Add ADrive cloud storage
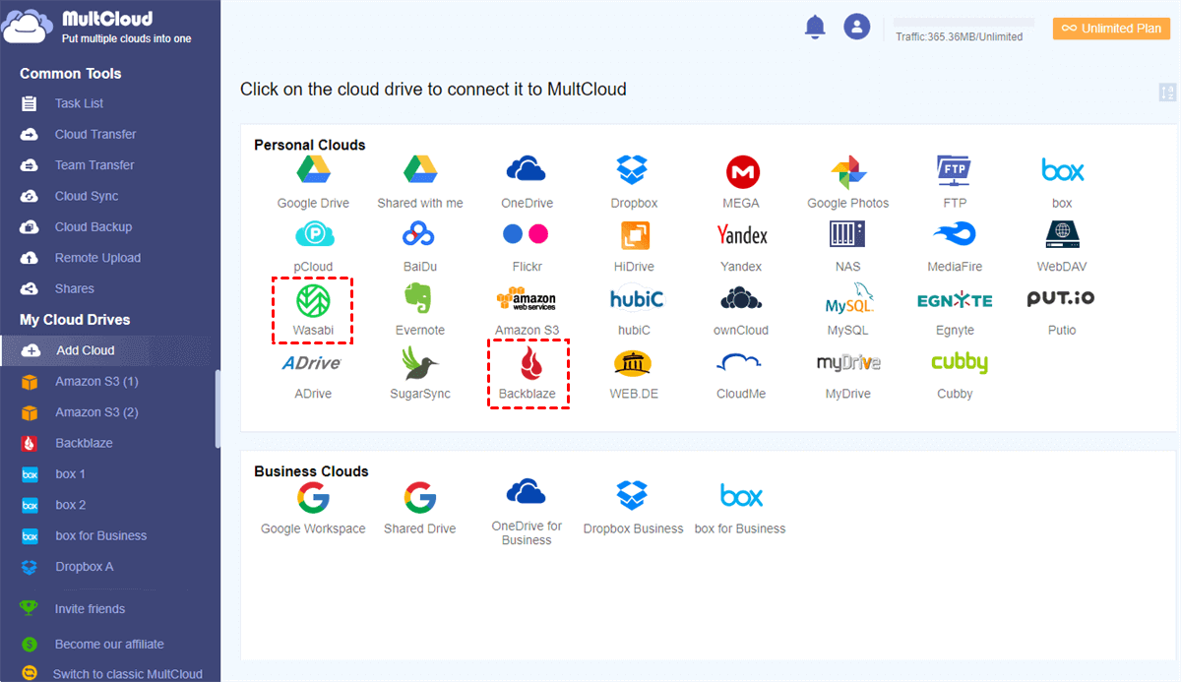 tap(312, 362)
